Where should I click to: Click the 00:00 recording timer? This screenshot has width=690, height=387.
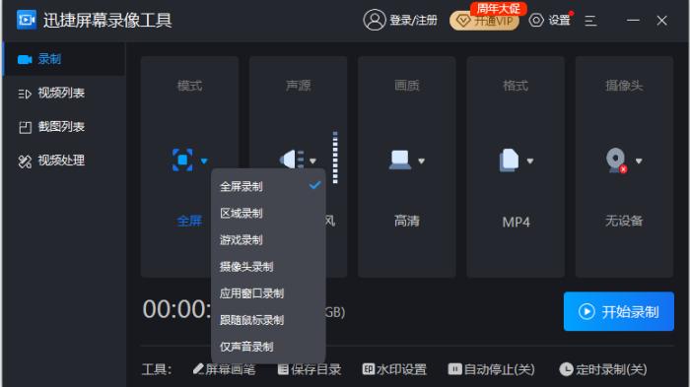pyautogui.click(x=176, y=309)
